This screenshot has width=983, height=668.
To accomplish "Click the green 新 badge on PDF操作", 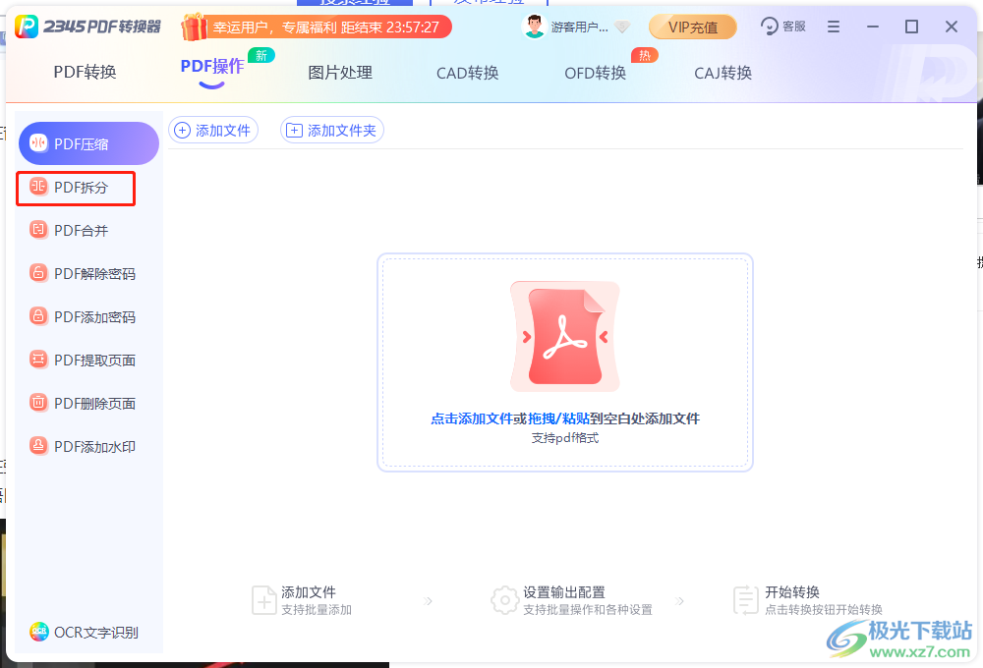I will (x=261, y=55).
